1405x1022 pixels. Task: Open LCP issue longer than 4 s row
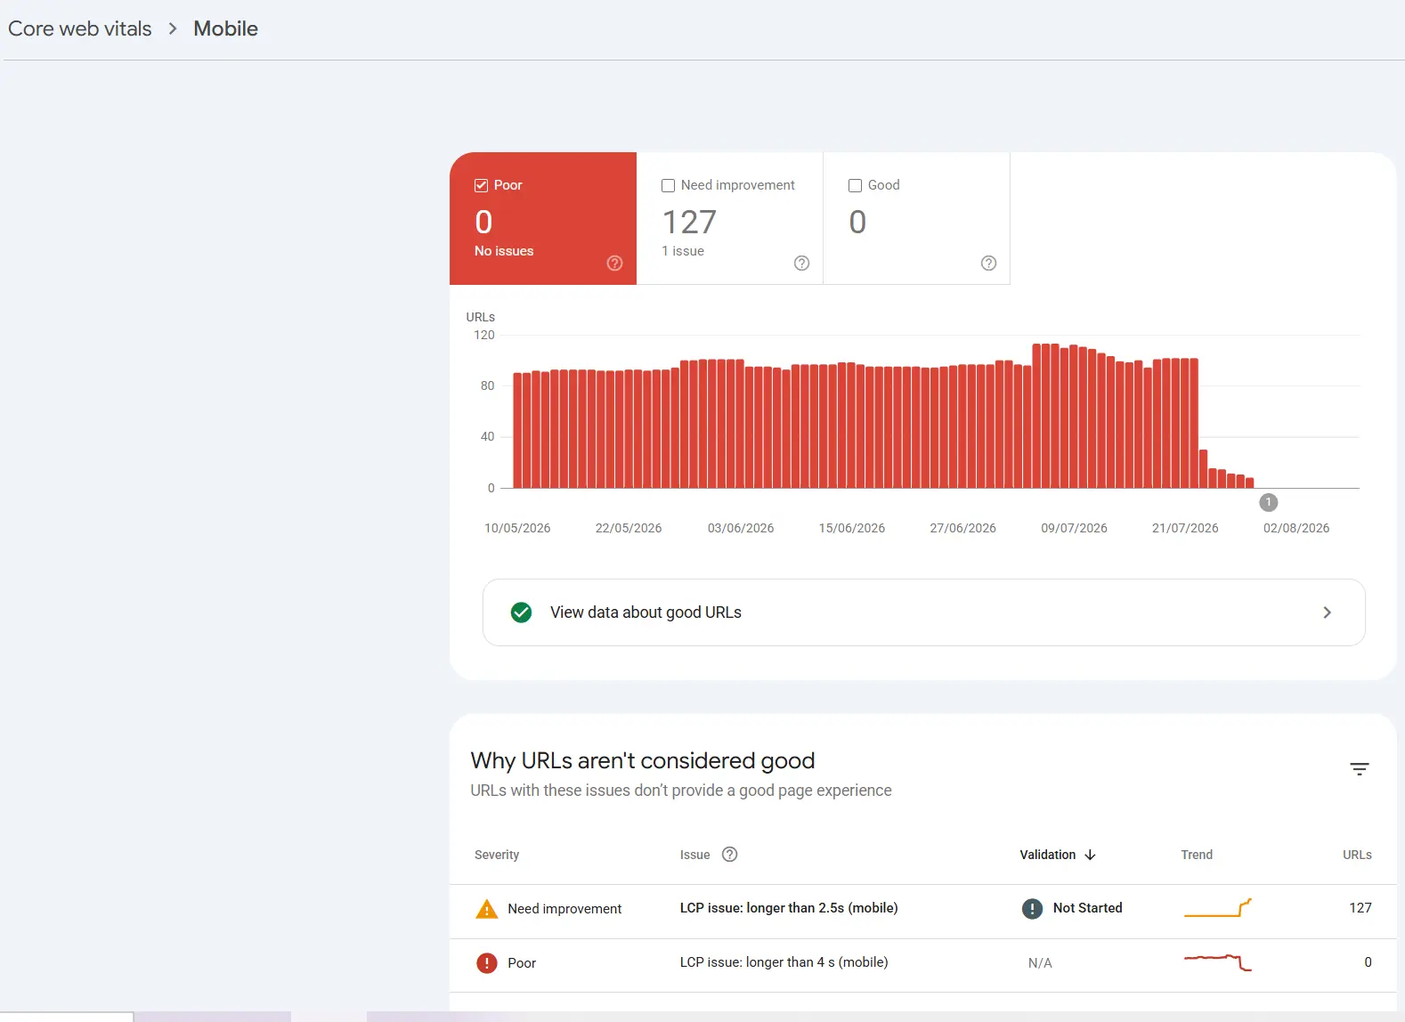coord(922,965)
